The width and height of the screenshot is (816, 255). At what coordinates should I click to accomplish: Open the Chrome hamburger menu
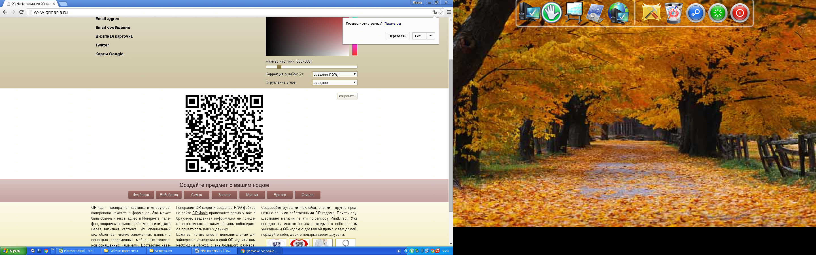point(449,12)
